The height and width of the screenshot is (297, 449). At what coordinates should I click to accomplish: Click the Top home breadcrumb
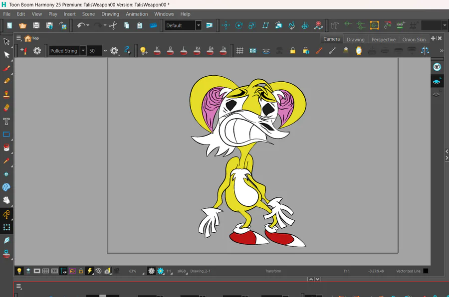click(31, 38)
